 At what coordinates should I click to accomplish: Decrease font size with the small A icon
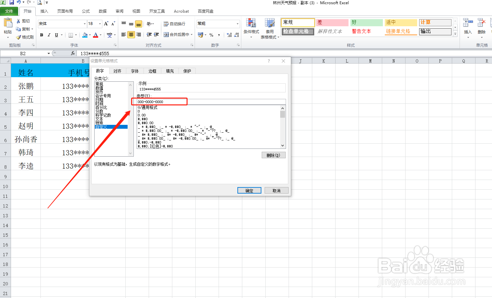tap(113, 24)
